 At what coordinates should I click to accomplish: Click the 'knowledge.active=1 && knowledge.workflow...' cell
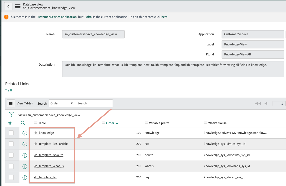point(236,133)
